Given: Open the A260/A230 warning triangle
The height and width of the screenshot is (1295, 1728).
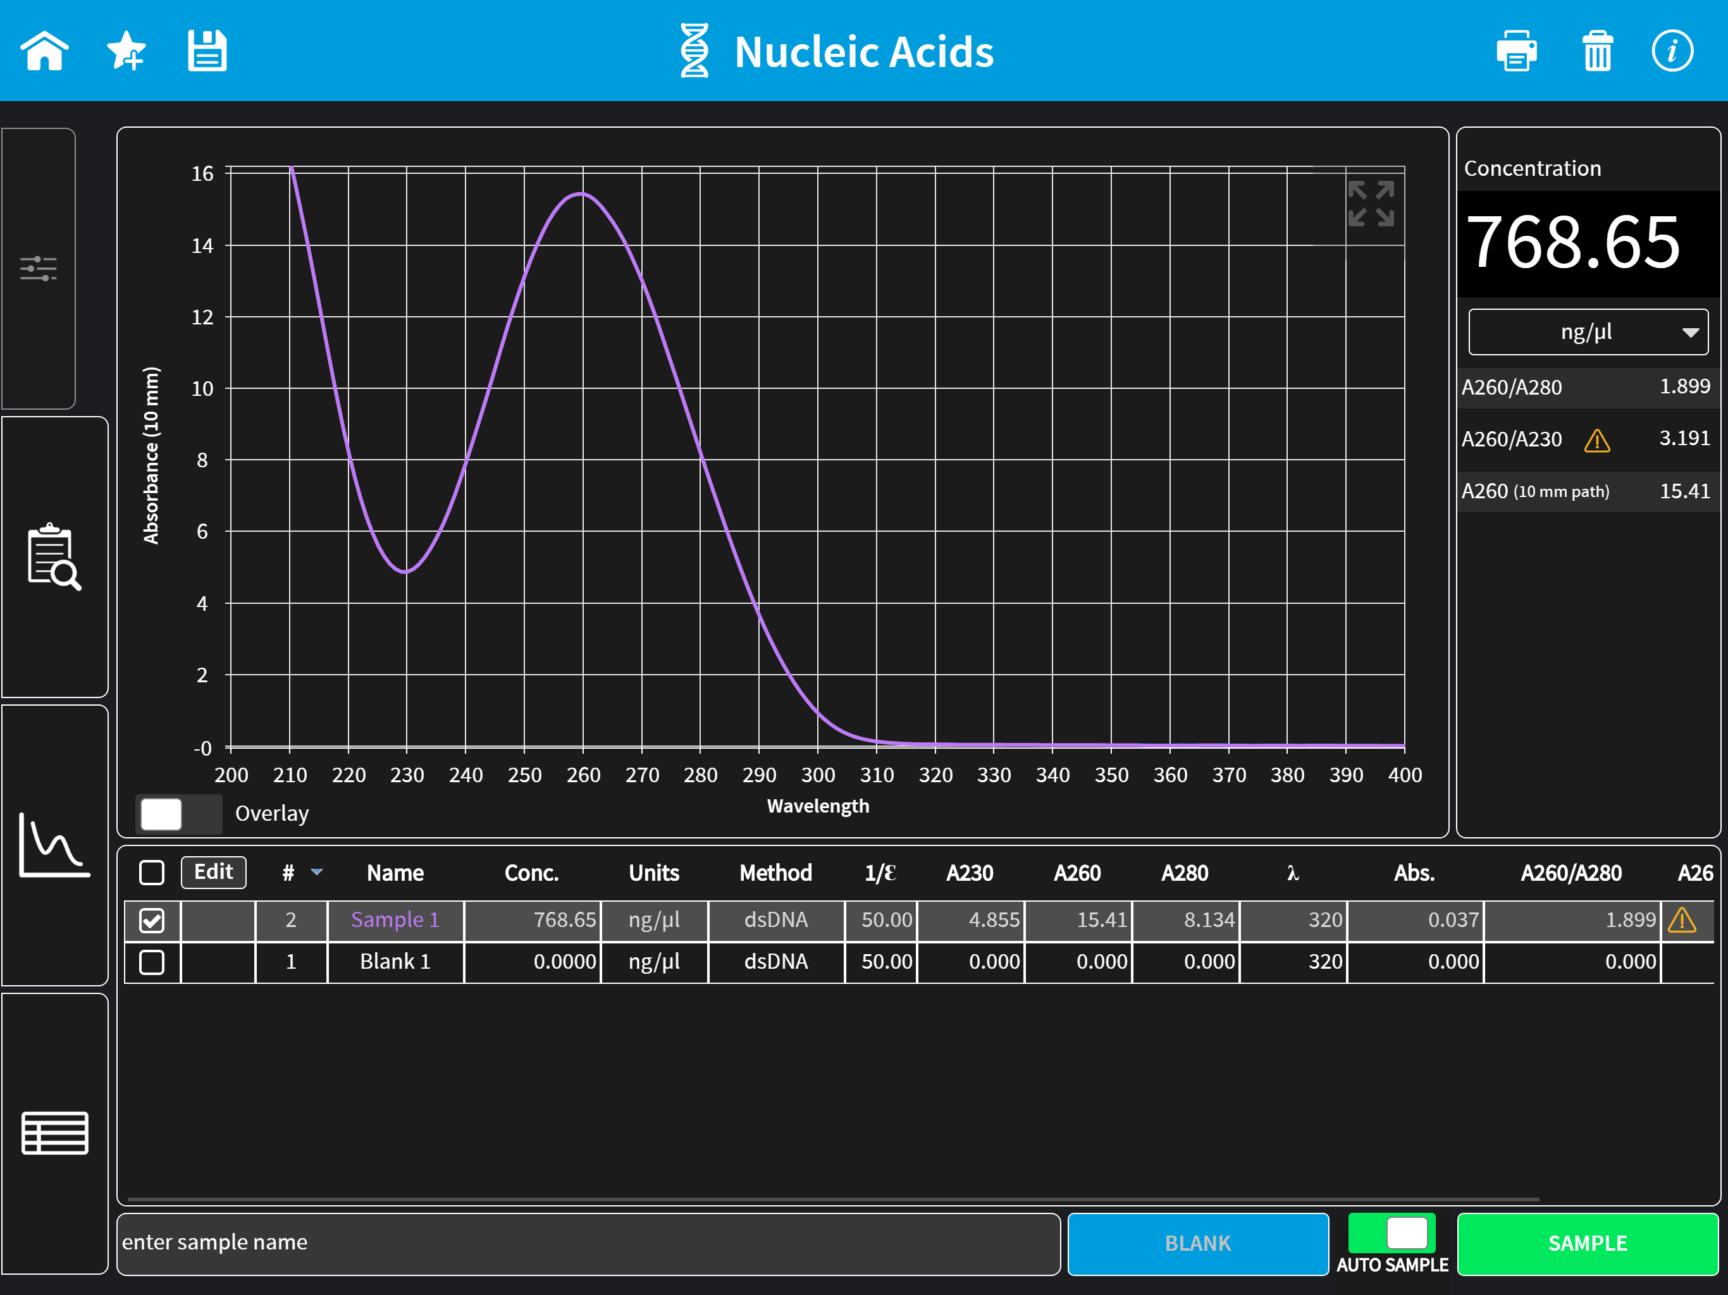Looking at the screenshot, I should click(x=1597, y=441).
